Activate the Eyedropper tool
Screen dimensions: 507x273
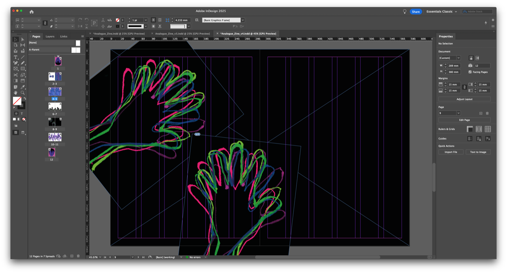click(23, 87)
